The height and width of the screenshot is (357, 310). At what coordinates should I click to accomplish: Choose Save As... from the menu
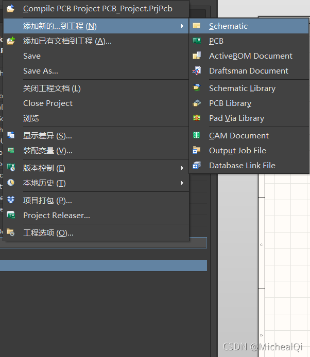(x=40, y=70)
